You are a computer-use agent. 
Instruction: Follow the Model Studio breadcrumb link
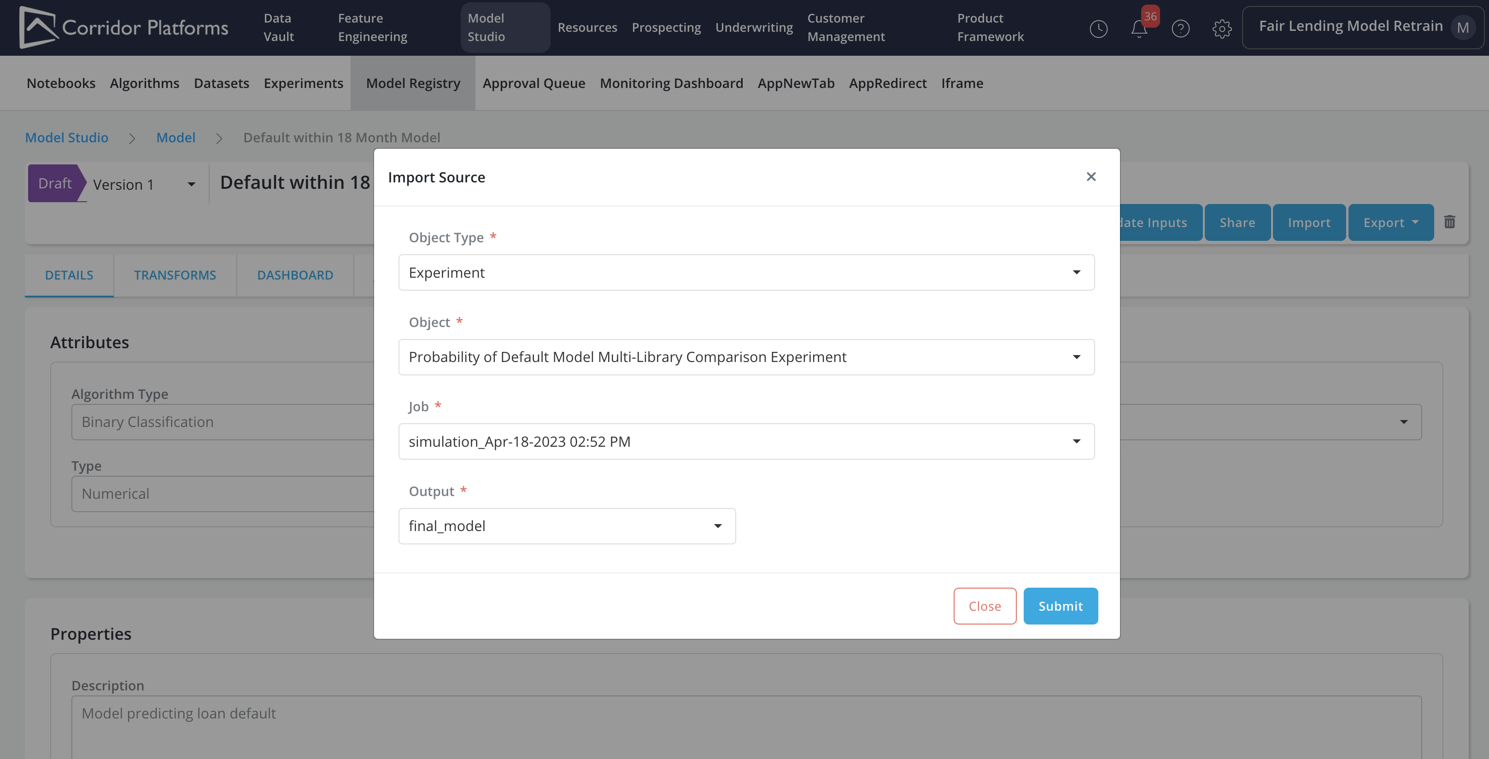[x=66, y=137]
